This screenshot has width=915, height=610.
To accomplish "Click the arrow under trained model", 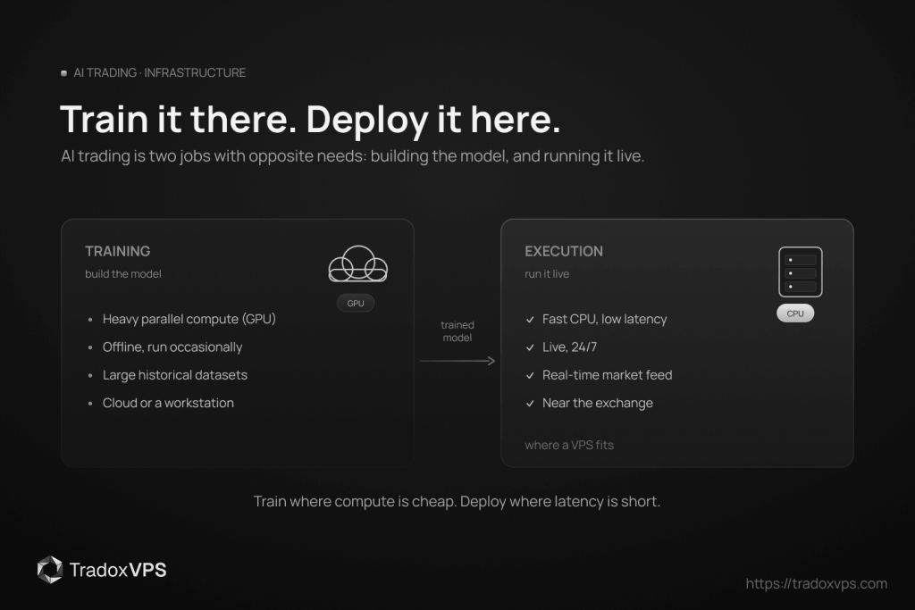I will 457,361.
